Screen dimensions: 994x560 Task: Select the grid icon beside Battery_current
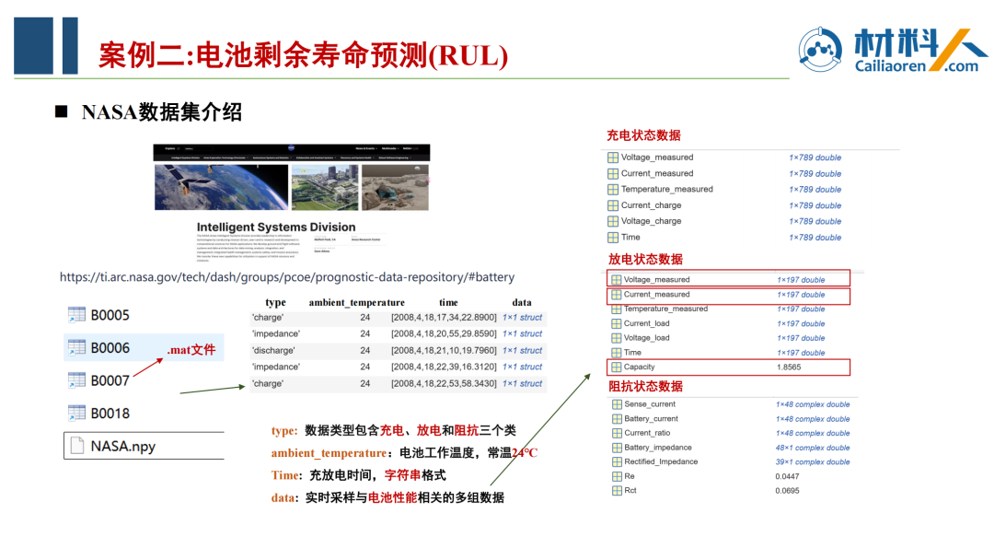(x=617, y=418)
